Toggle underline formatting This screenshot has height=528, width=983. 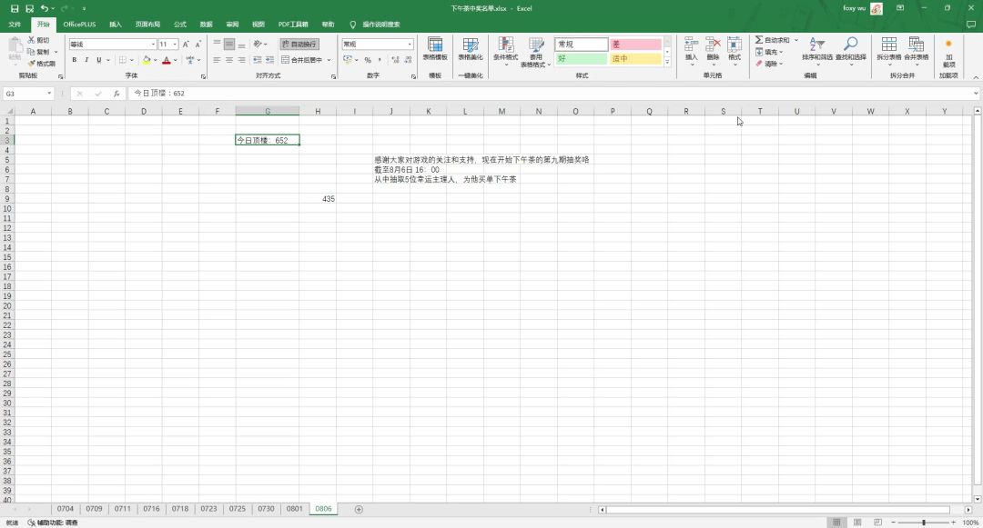coord(98,60)
